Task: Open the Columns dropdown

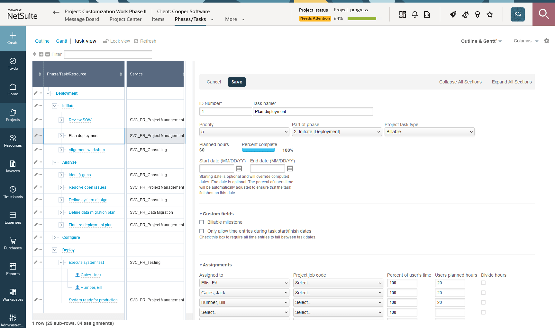Action: tap(526, 41)
